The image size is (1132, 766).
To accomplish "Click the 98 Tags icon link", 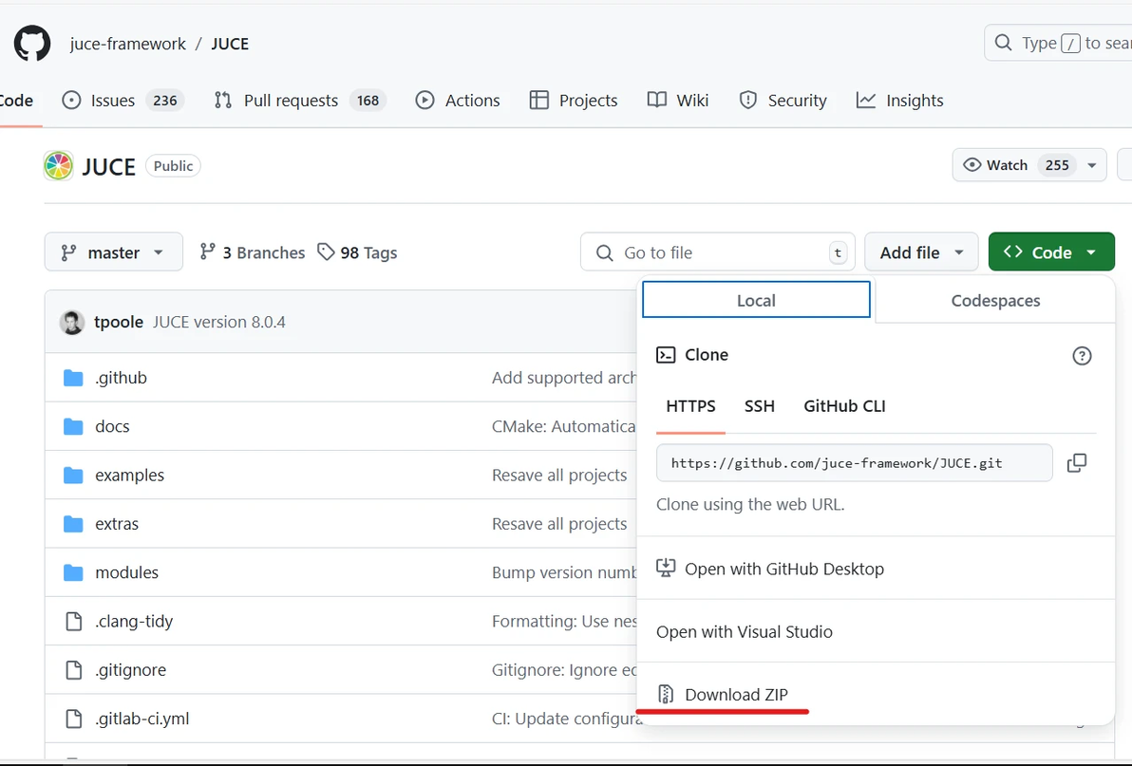I will (326, 252).
